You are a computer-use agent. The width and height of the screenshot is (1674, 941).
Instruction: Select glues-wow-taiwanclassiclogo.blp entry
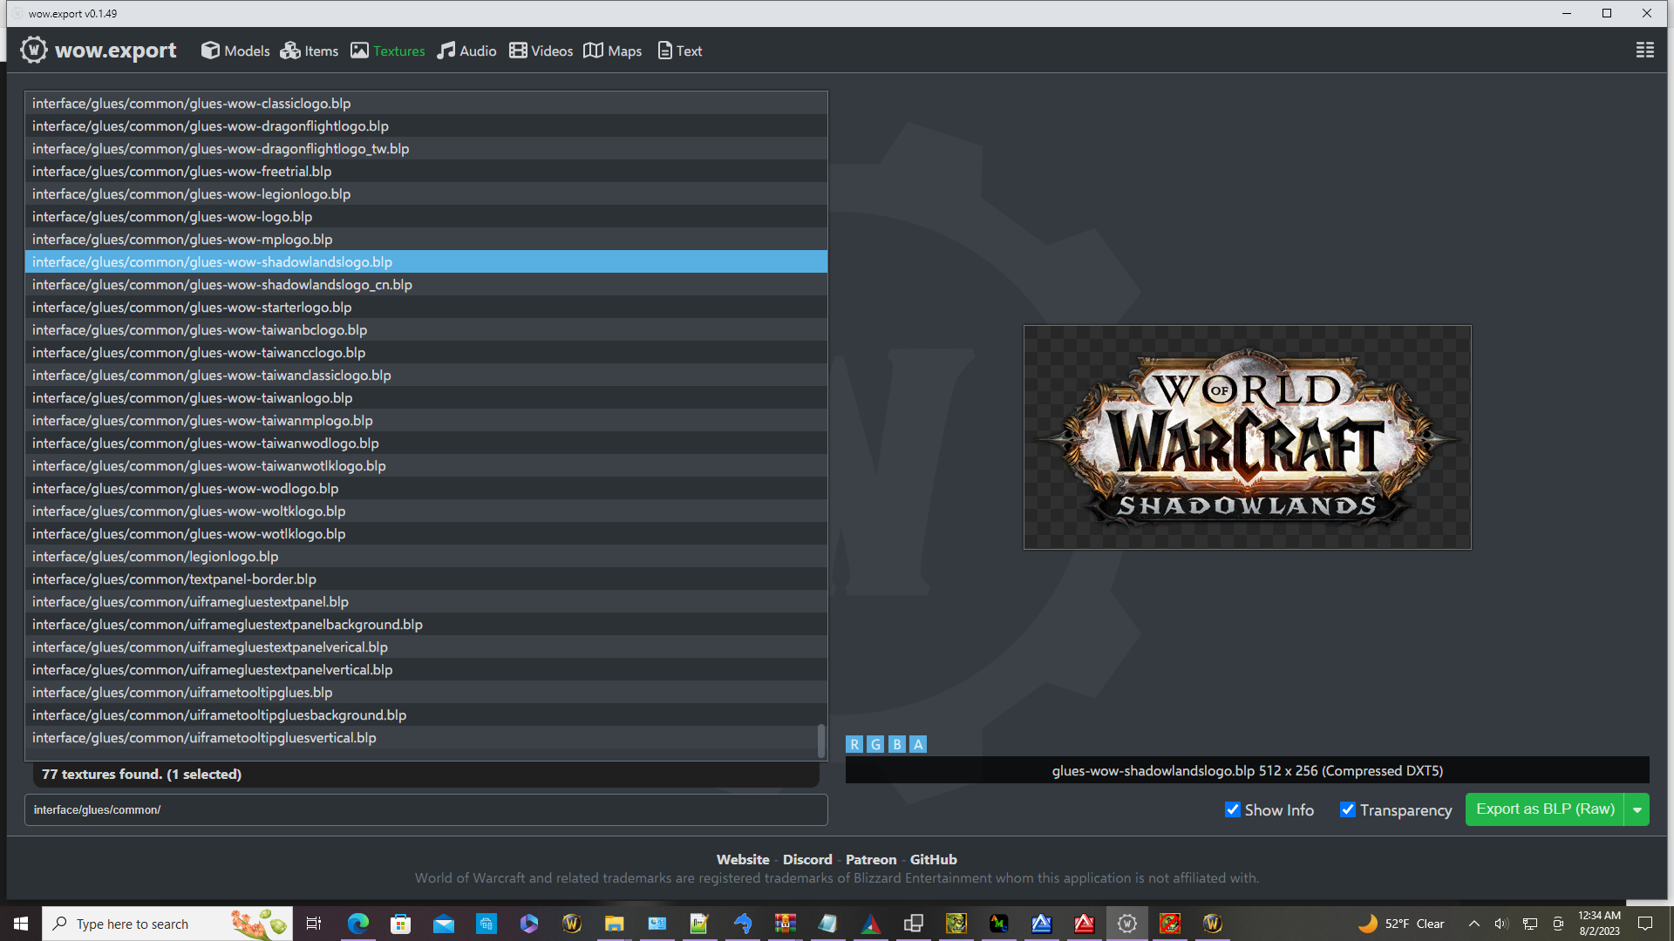pyautogui.click(x=426, y=375)
